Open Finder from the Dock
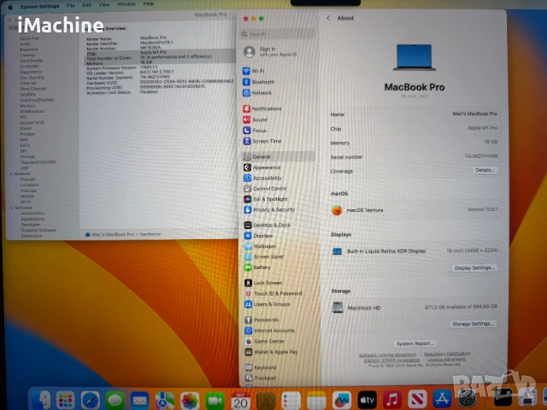Screen dimensions: 547x410 coord(41,400)
